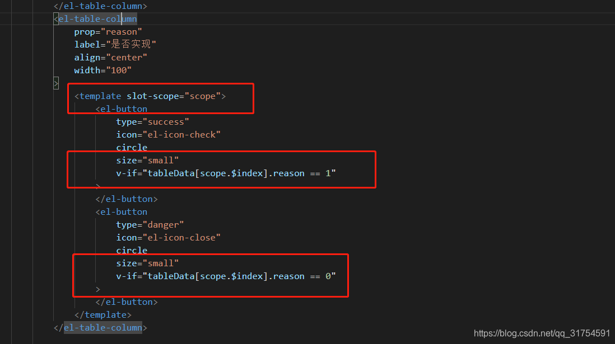This screenshot has width=615, height=344.
Task: Click the closing </template> tag
Action: 102,314
